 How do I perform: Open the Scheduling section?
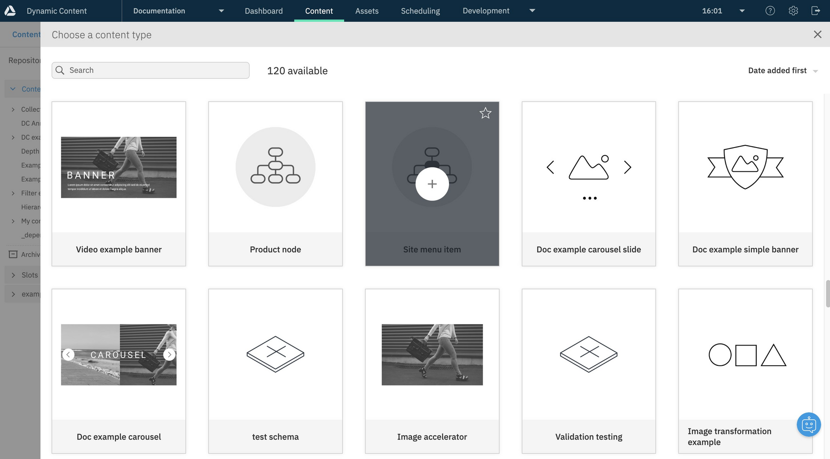pyautogui.click(x=420, y=11)
